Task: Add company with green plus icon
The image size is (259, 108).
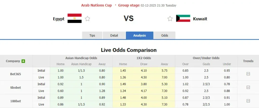Action: [23, 61]
